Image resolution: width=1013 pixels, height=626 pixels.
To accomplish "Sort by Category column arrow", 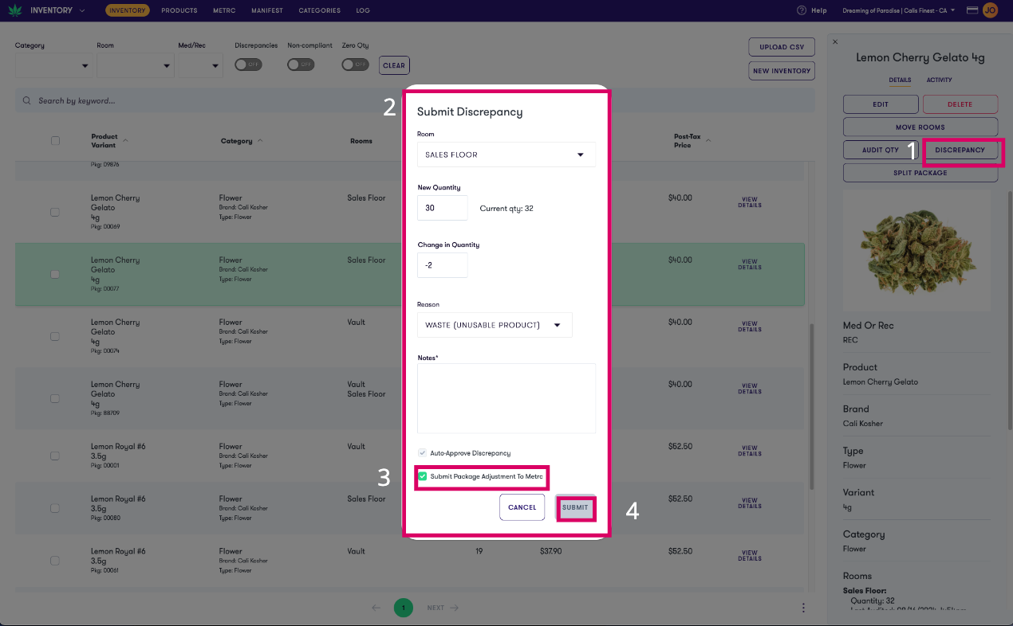I will click(x=261, y=141).
